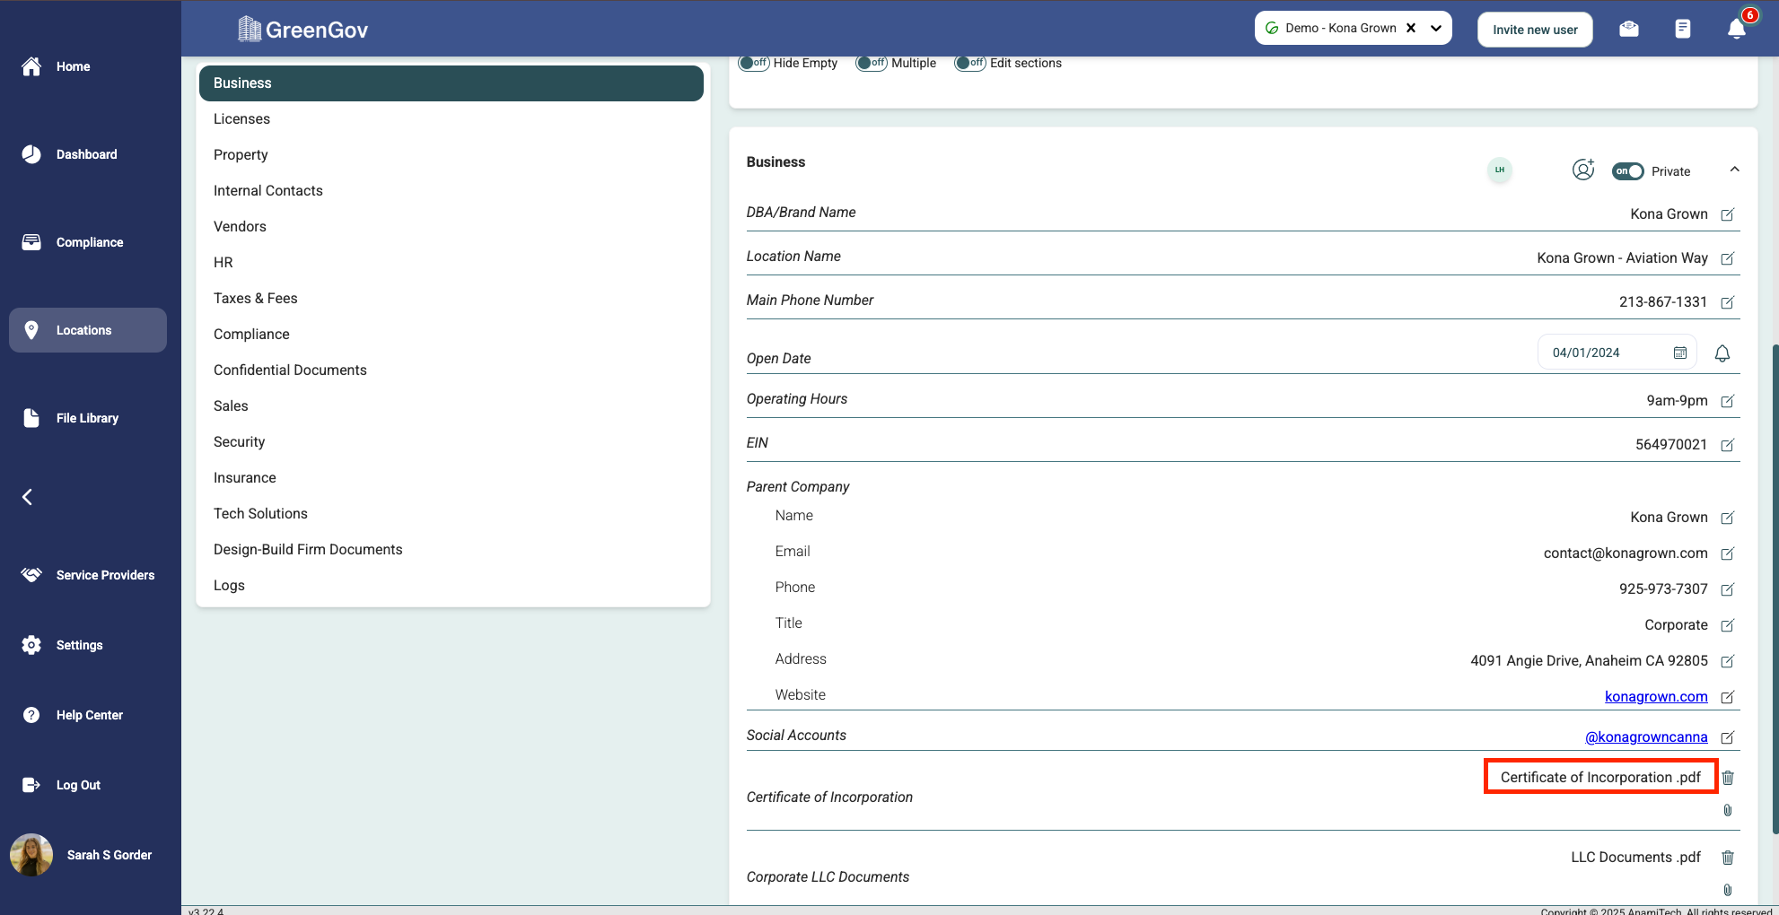Image resolution: width=1779 pixels, height=915 pixels.
Task: Click the File Library document icon
Action: (x=31, y=418)
